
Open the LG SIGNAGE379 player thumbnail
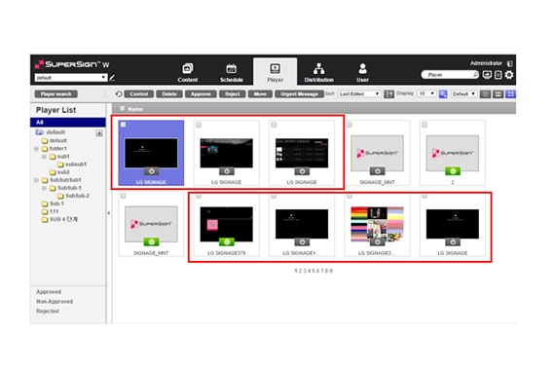(227, 225)
